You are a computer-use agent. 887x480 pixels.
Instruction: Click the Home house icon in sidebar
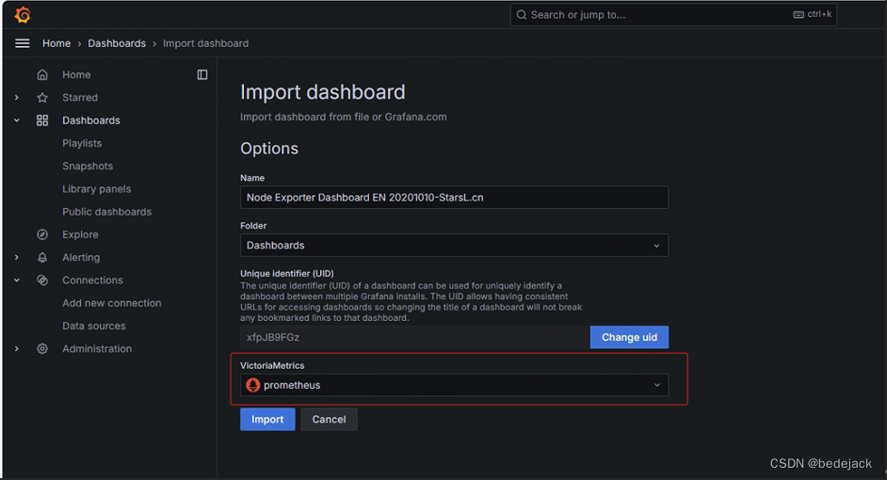pyautogui.click(x=42, y=75)
